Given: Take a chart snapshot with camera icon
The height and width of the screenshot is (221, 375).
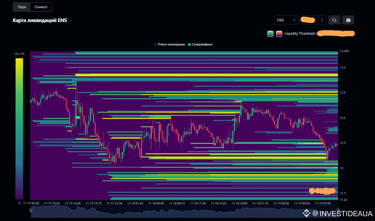Looking at the screenshot, I should (348, 20).
